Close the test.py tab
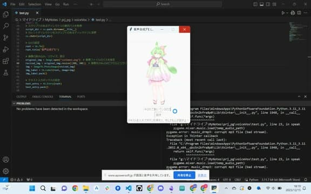 point(37,13)
